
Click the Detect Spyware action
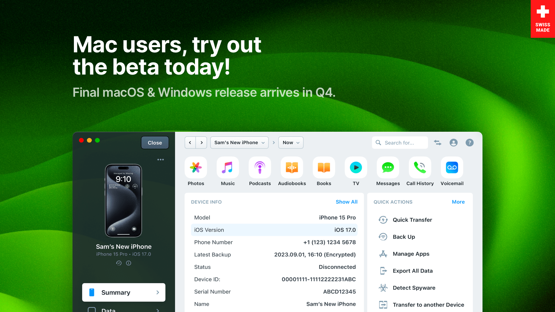(413, 288)
